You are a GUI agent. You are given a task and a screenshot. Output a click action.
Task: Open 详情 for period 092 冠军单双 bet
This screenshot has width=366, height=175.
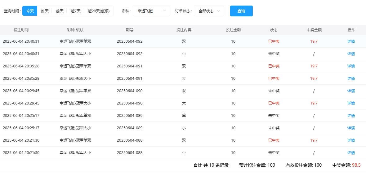click(351, 41)
